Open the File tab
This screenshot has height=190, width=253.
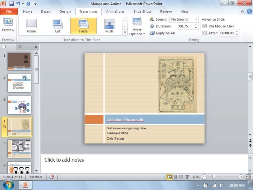point(9,11)
